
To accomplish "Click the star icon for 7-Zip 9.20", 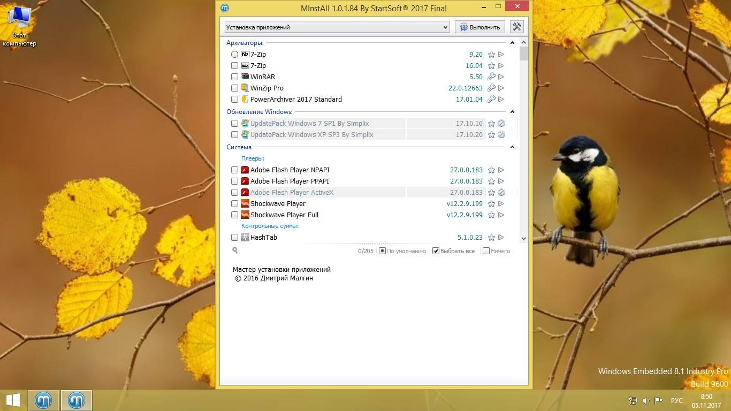I will [491, 55].
